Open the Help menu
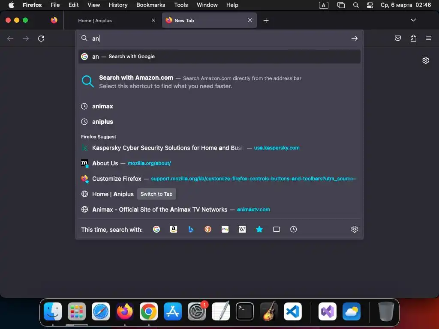 click(232, 5)
